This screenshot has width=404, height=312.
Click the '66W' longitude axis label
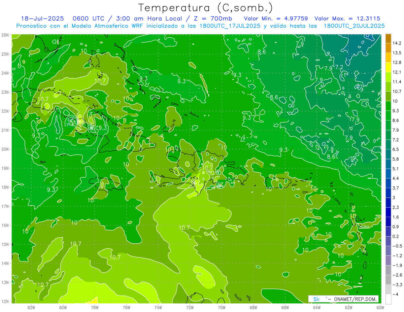tap(285, 307)
